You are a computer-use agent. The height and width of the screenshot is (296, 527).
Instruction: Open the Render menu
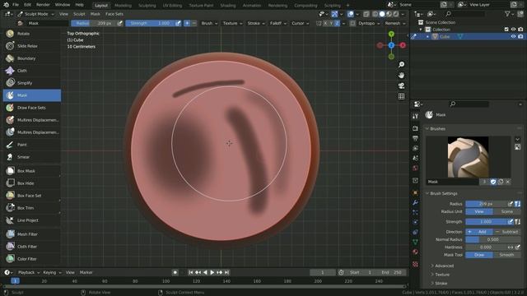pyautogui.click(x=43, y=5)
